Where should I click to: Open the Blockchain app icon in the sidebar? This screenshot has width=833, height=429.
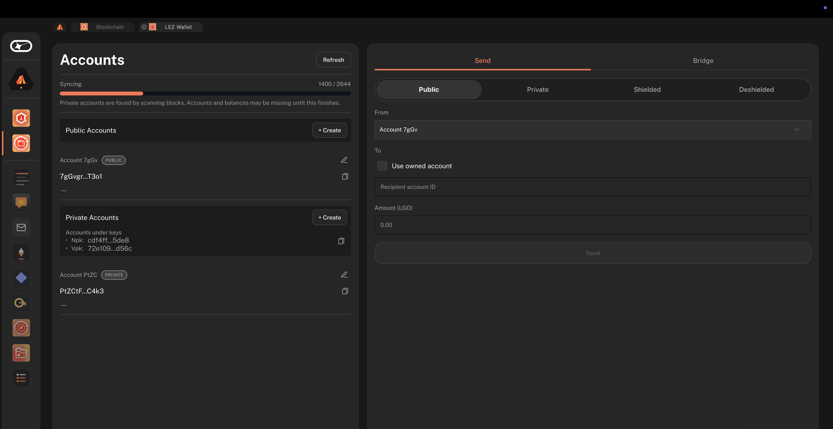pos(21,118)
